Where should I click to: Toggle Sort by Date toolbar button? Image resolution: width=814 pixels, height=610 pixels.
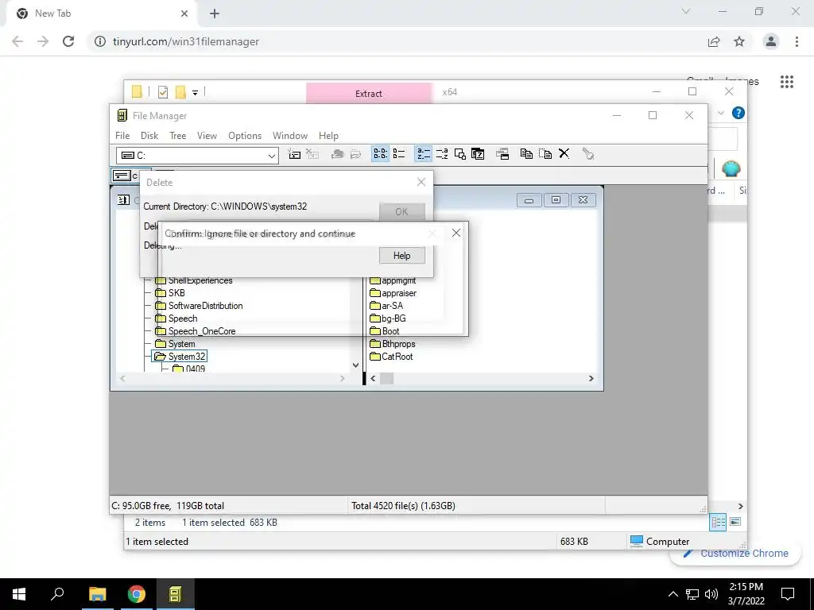(x=478, y=154)
